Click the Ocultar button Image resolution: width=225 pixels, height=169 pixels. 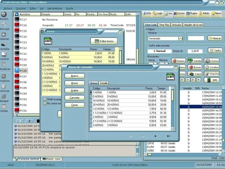pyautogui.click(x=212, y=67)
